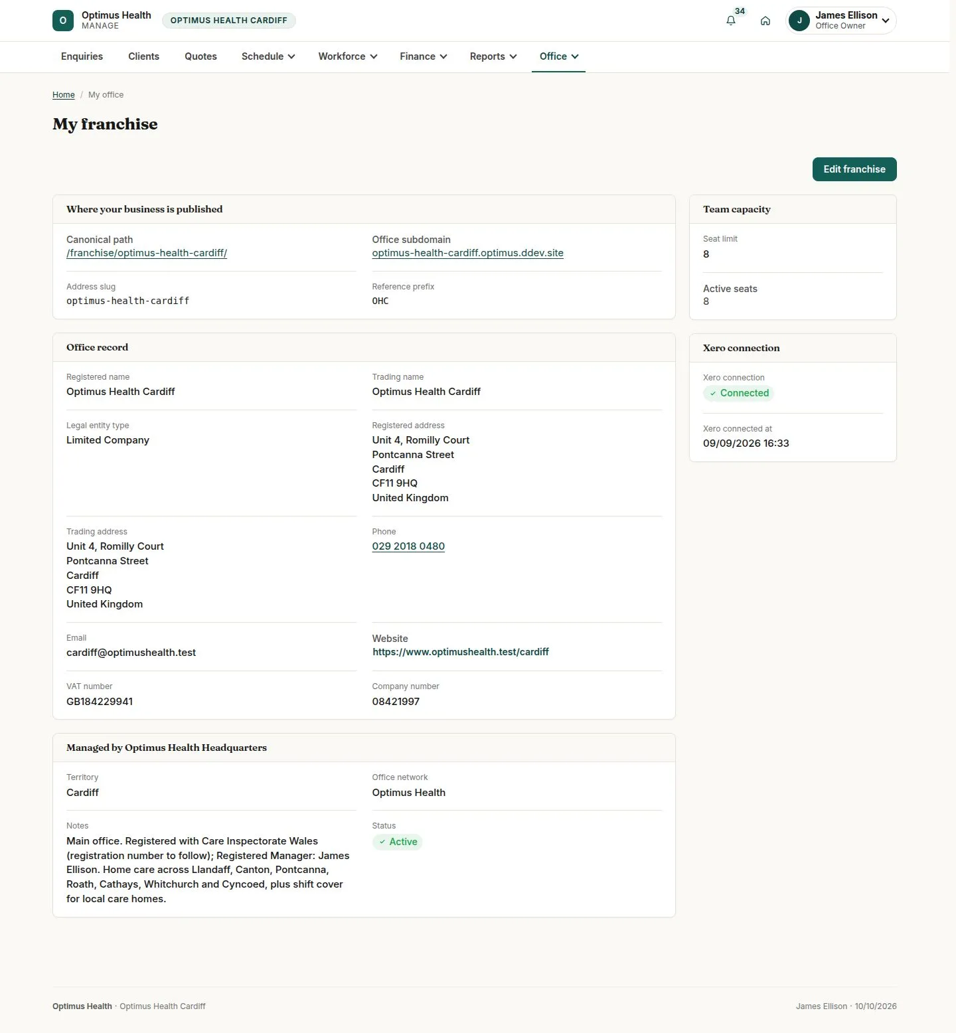Click the Optimus Health Cardiff badge in header
The height and width of the screenshot is (1033, 956).
click(229, 21)
